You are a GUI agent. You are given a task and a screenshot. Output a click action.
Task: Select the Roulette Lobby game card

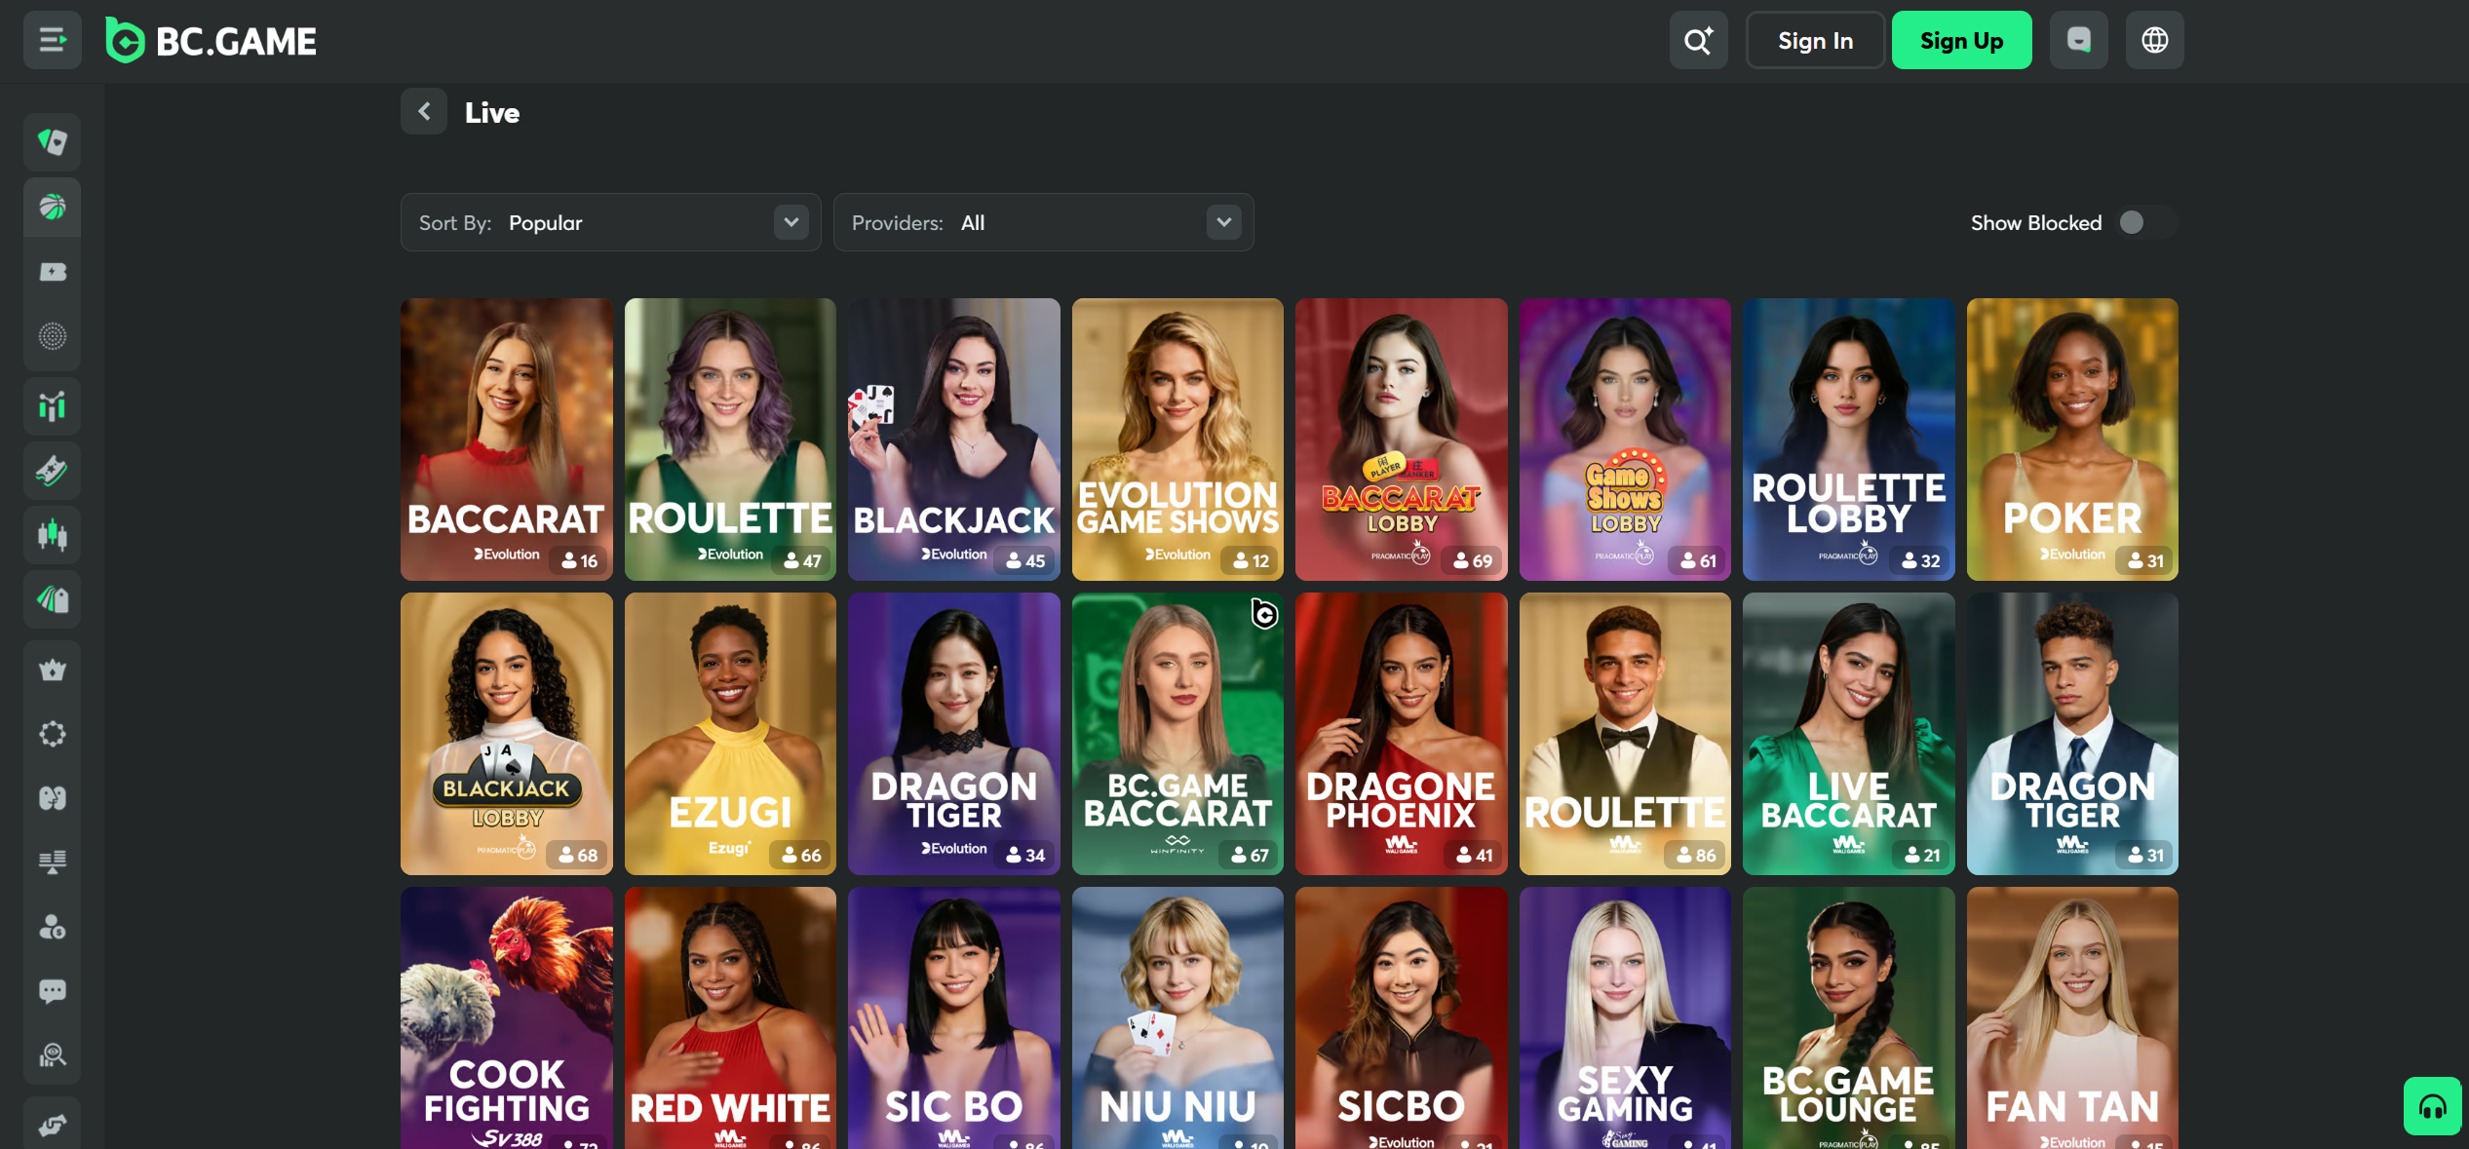tap(1849, 440)
